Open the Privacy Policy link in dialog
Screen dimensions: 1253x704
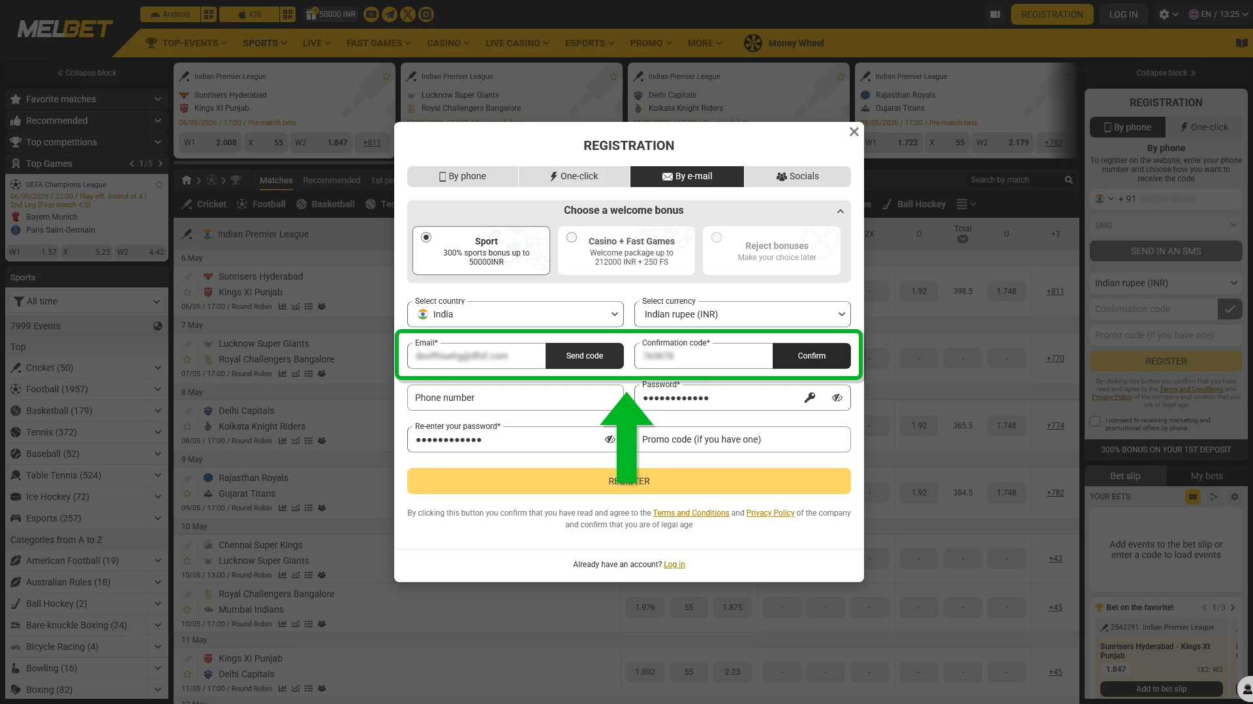coord(771,513)
